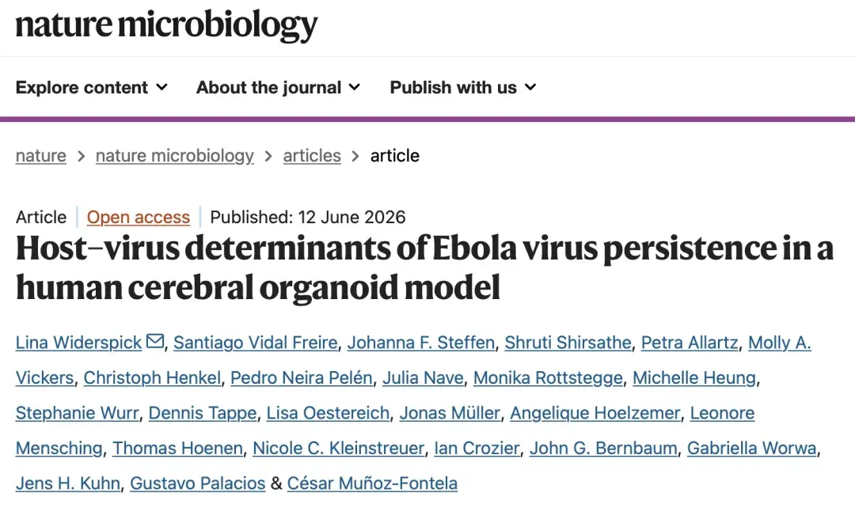The image size is (855, 508).
Task: Open Nicole C. Kleinstreuer's author info
Action: pos(338,448)
